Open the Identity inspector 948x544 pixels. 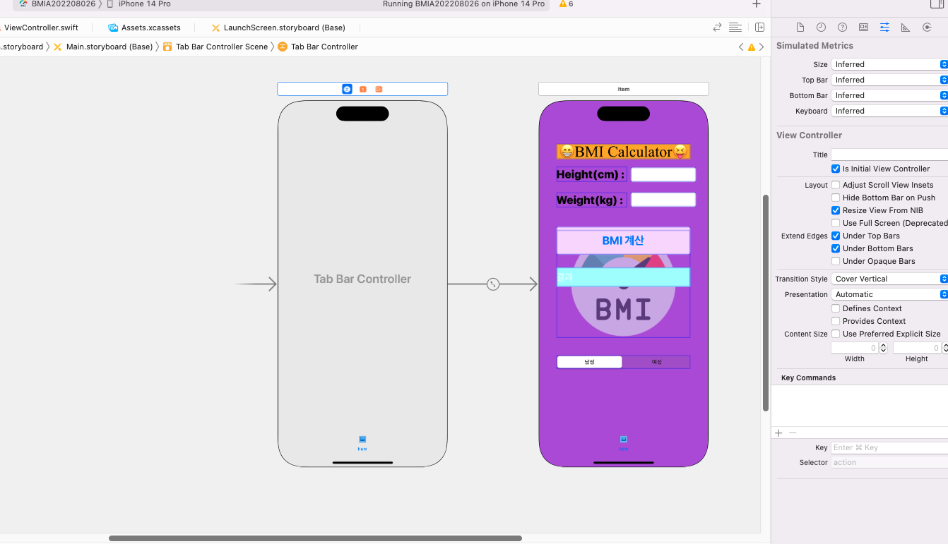(x=863, y=28)
